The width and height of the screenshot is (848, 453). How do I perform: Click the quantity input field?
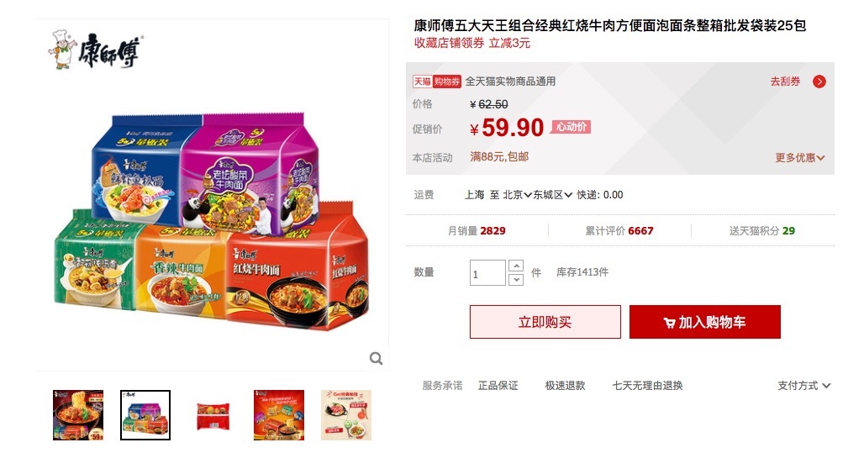click(x=487, y=273)
